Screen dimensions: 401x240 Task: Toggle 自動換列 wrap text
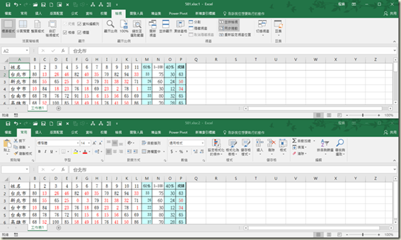tap(151, 143)
